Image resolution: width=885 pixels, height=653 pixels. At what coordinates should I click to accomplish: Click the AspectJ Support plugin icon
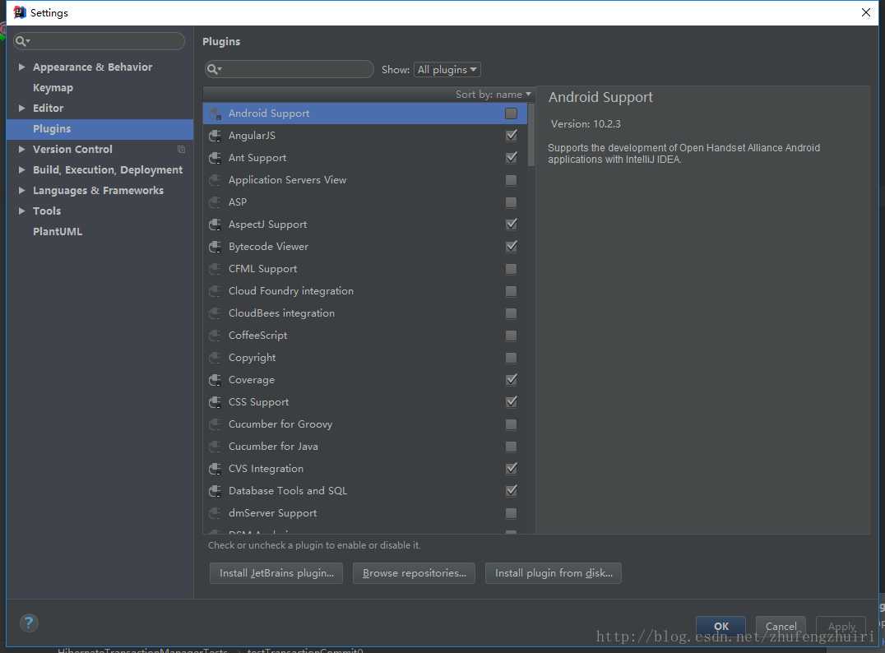pyautogui.click(x=215, y=225)
